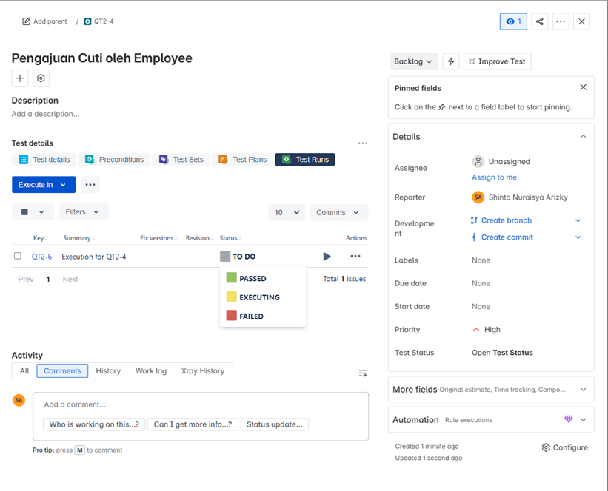Image resolution: width=608 pixels, height=491 pixels.
Task: Click the share icon at top right
Action: coord(540,21)
